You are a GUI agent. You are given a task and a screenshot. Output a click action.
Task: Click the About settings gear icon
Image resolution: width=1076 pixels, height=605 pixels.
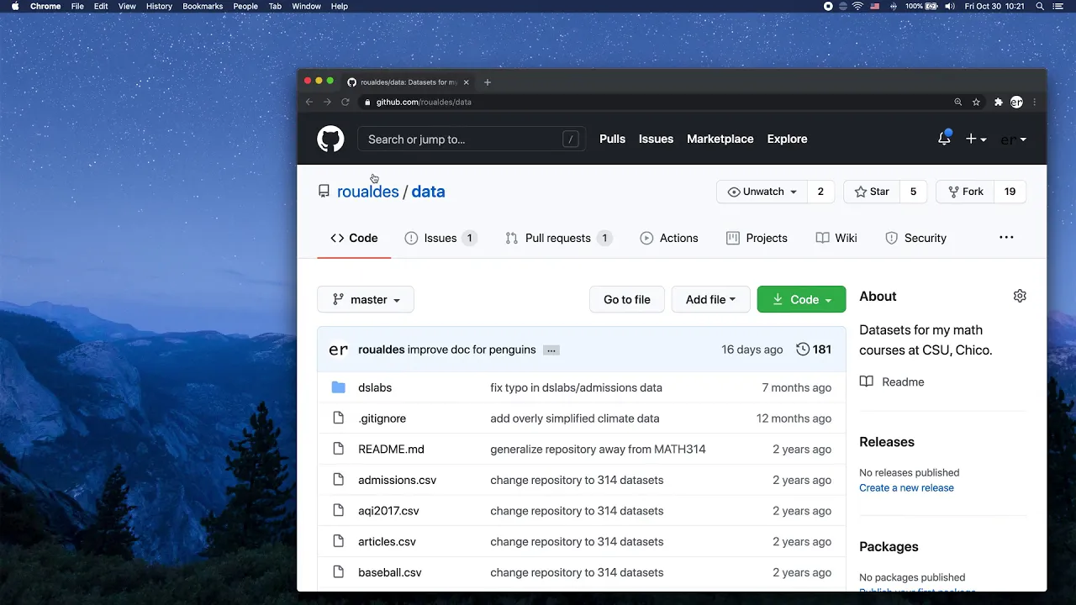point(1020,296)
